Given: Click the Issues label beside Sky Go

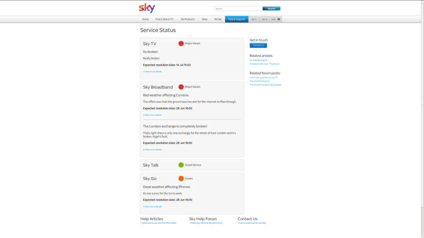Looking at the screenshot, I should (x=189, y=179).
